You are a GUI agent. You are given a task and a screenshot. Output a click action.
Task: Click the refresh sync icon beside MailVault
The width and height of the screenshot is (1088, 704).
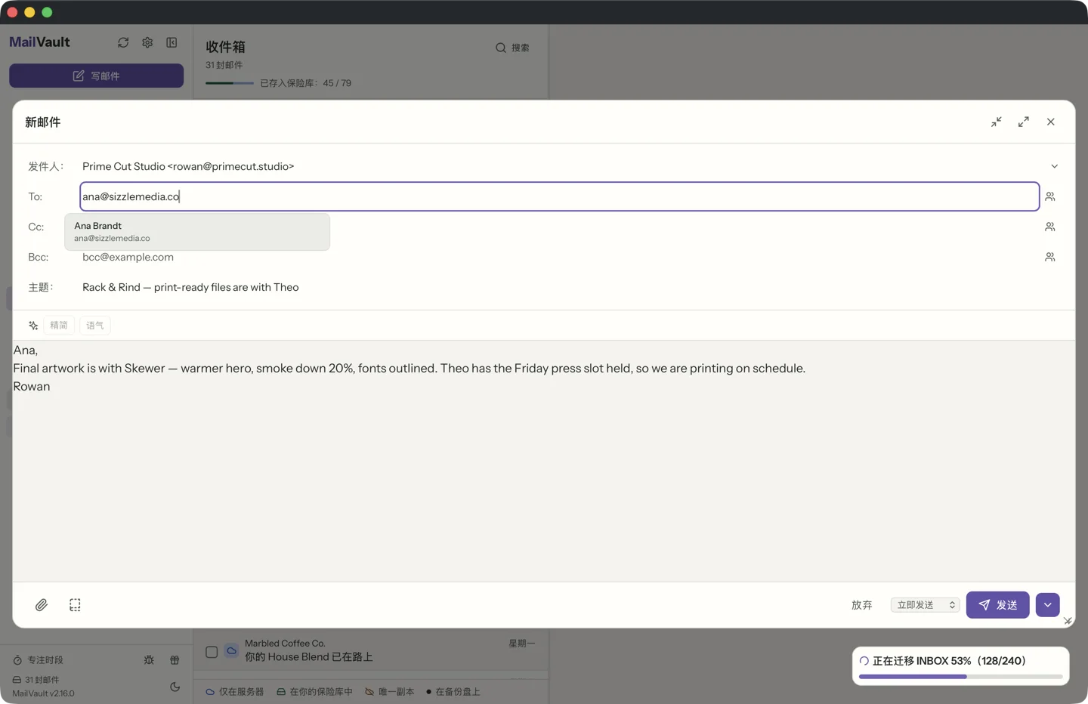click(x=123, y=42)
